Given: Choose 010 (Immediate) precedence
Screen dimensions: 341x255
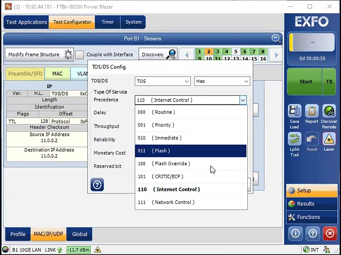Looking at the screenshot, I should coord(191,138).
